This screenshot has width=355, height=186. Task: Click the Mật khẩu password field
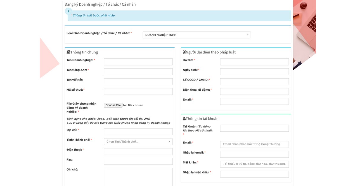coord(254,164)
